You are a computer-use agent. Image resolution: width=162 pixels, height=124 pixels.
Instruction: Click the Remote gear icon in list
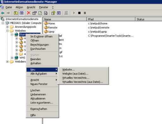click(x=46, y=27)
